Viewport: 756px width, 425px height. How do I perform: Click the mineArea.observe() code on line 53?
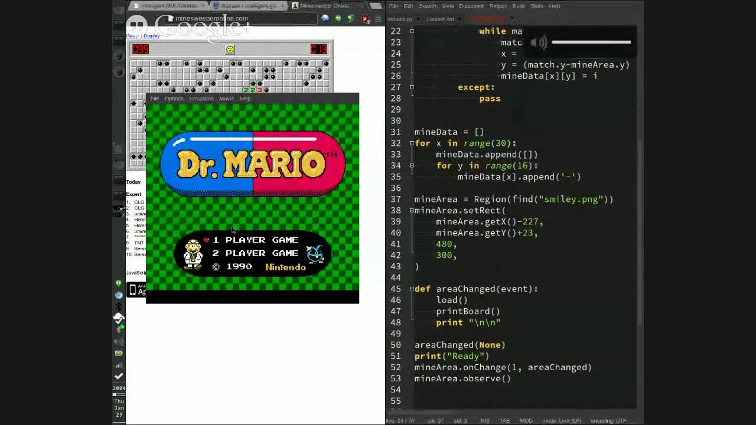462,378
